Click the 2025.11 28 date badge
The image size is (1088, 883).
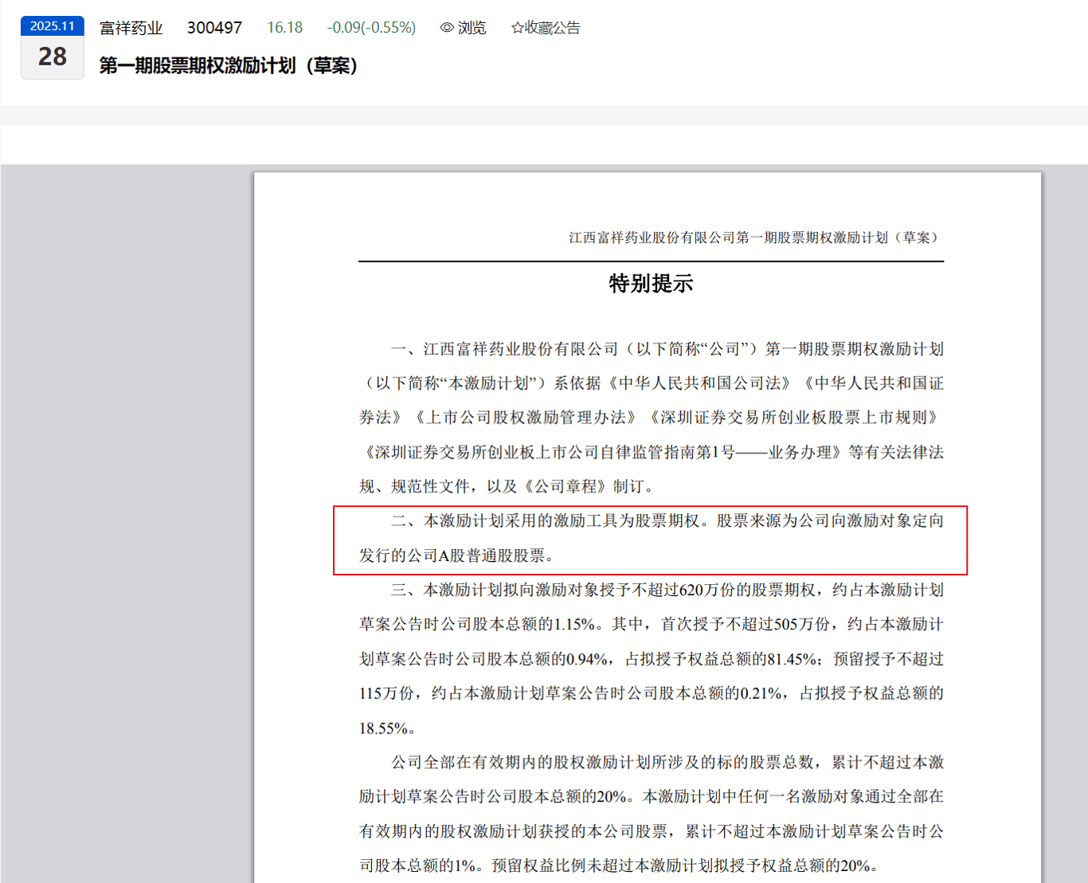[53, 48]
